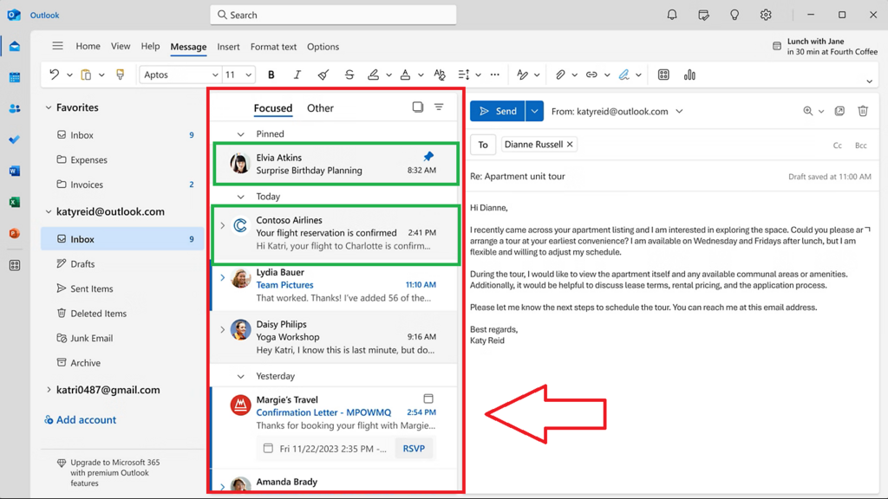The width and height of the screenshot is (888, 499).
Task: Discard the draft with the trash icon
Action: click(863, 111)
